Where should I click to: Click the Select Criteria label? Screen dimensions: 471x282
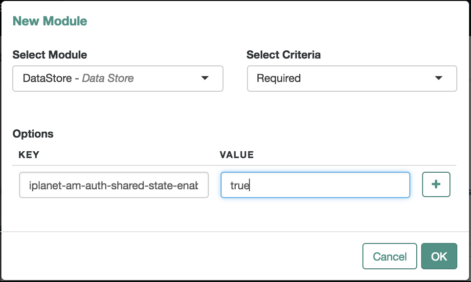[x=284, y=55]
